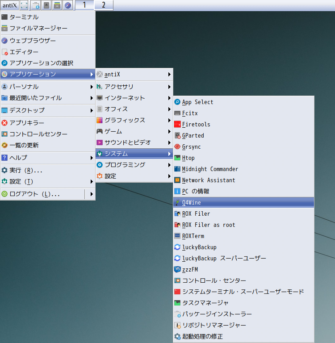Expand 最近開いたファイル submenu
Screen dimensions: 335x343
48,98
